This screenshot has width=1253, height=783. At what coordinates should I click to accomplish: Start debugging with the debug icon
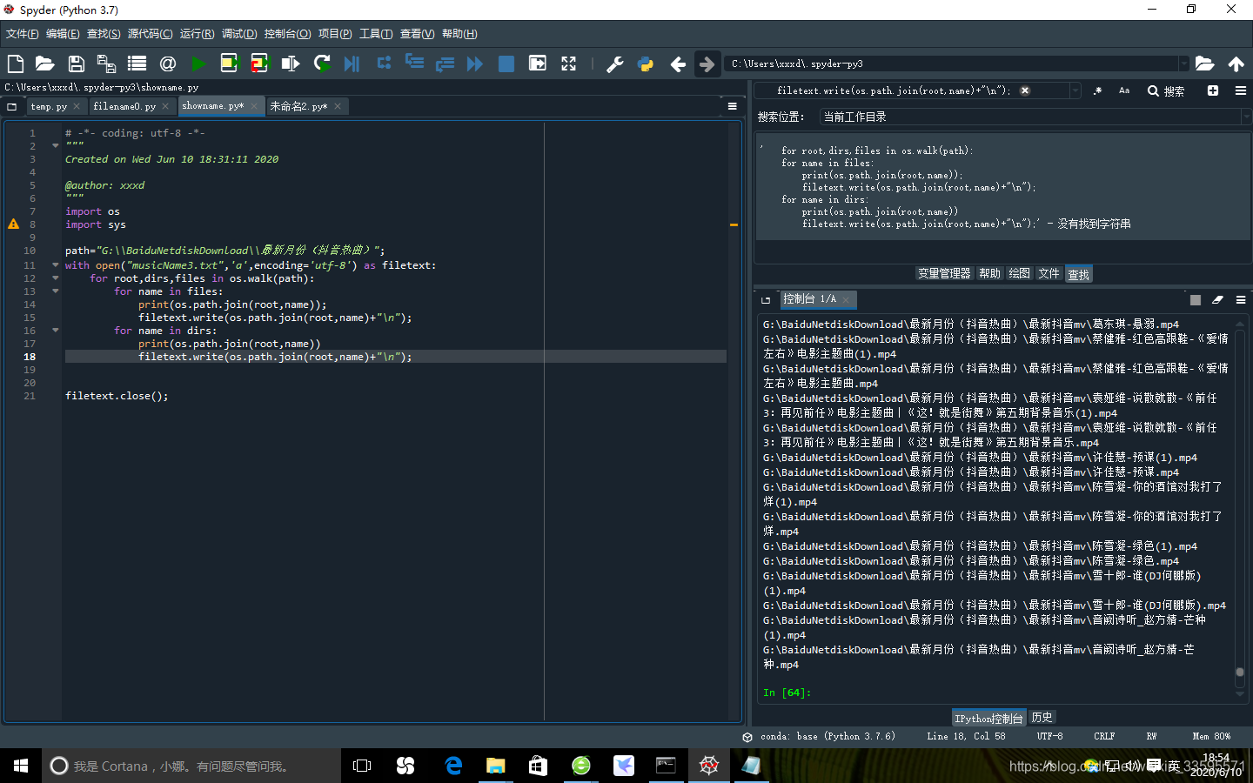coord(352,64)
